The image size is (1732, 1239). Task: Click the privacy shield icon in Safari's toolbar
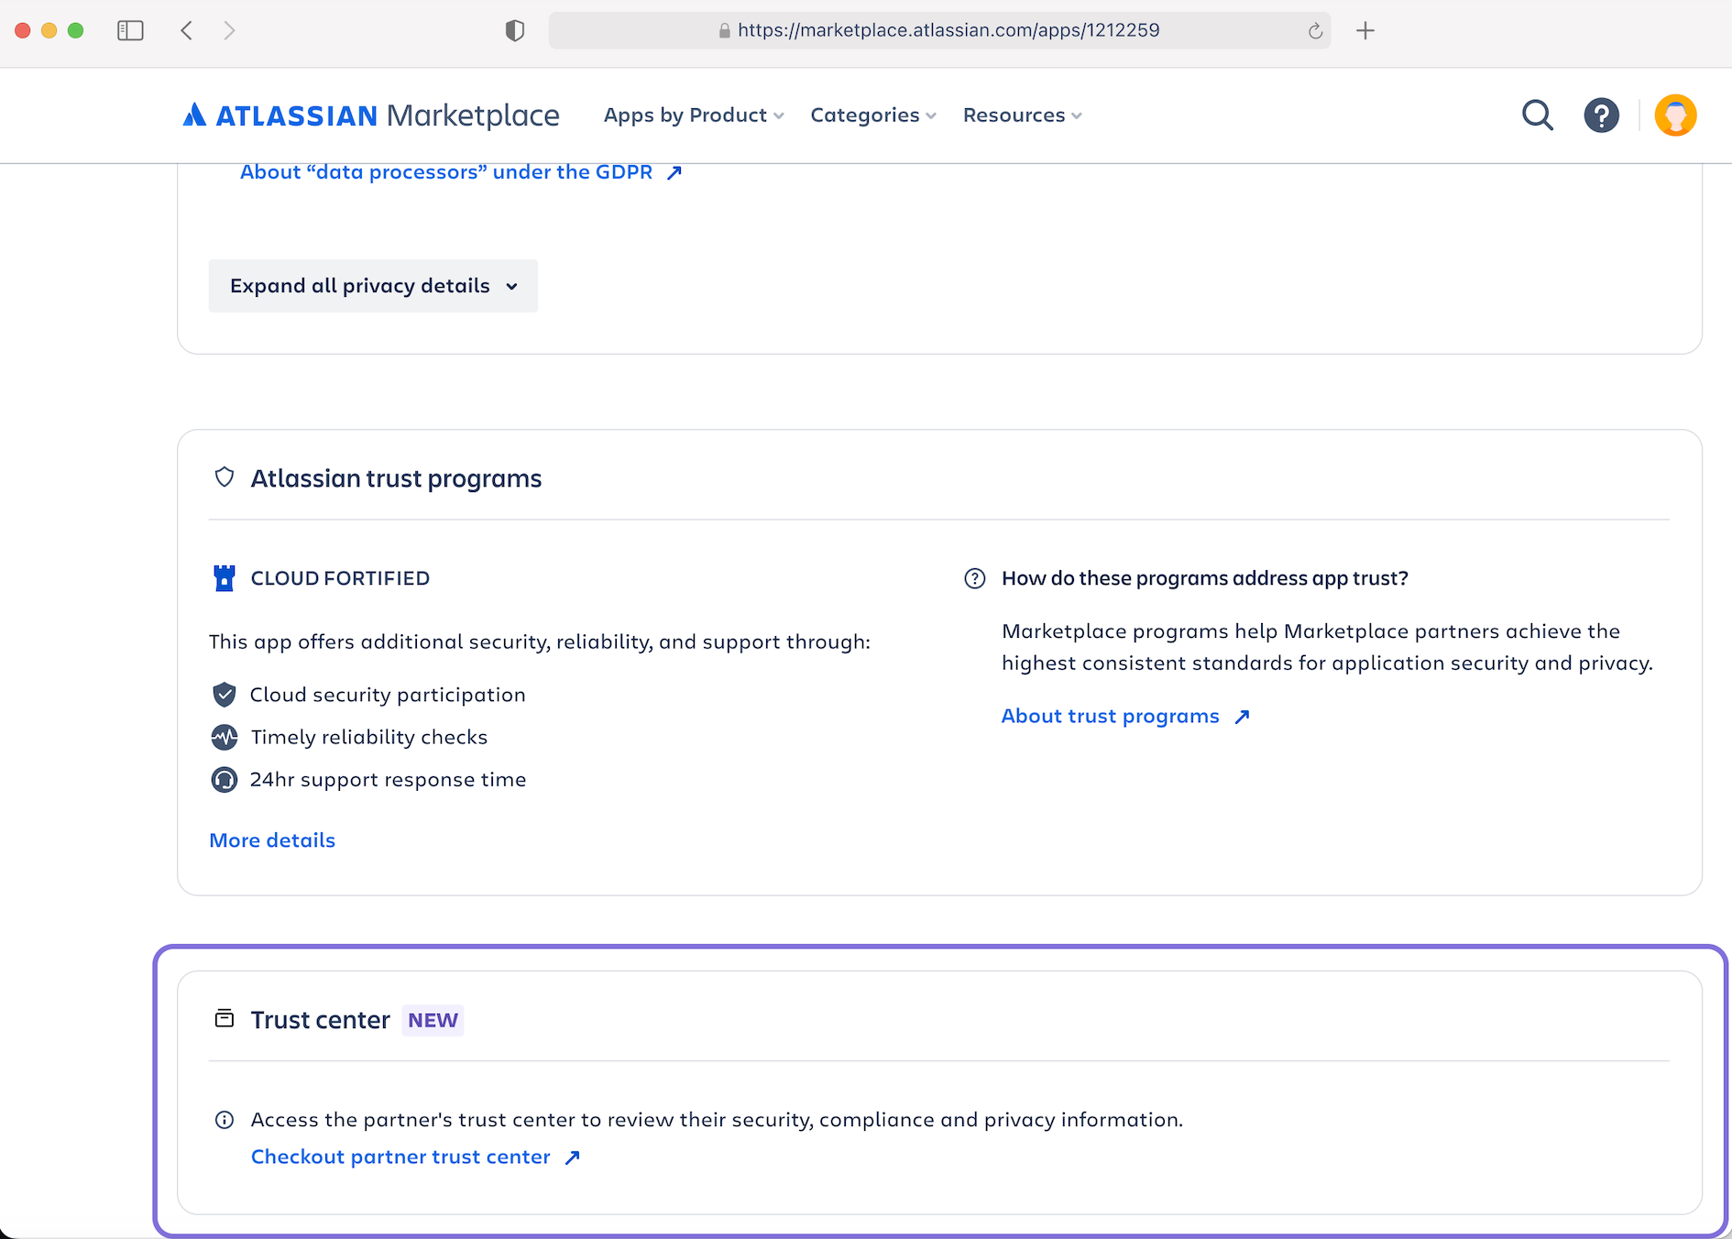514,29
